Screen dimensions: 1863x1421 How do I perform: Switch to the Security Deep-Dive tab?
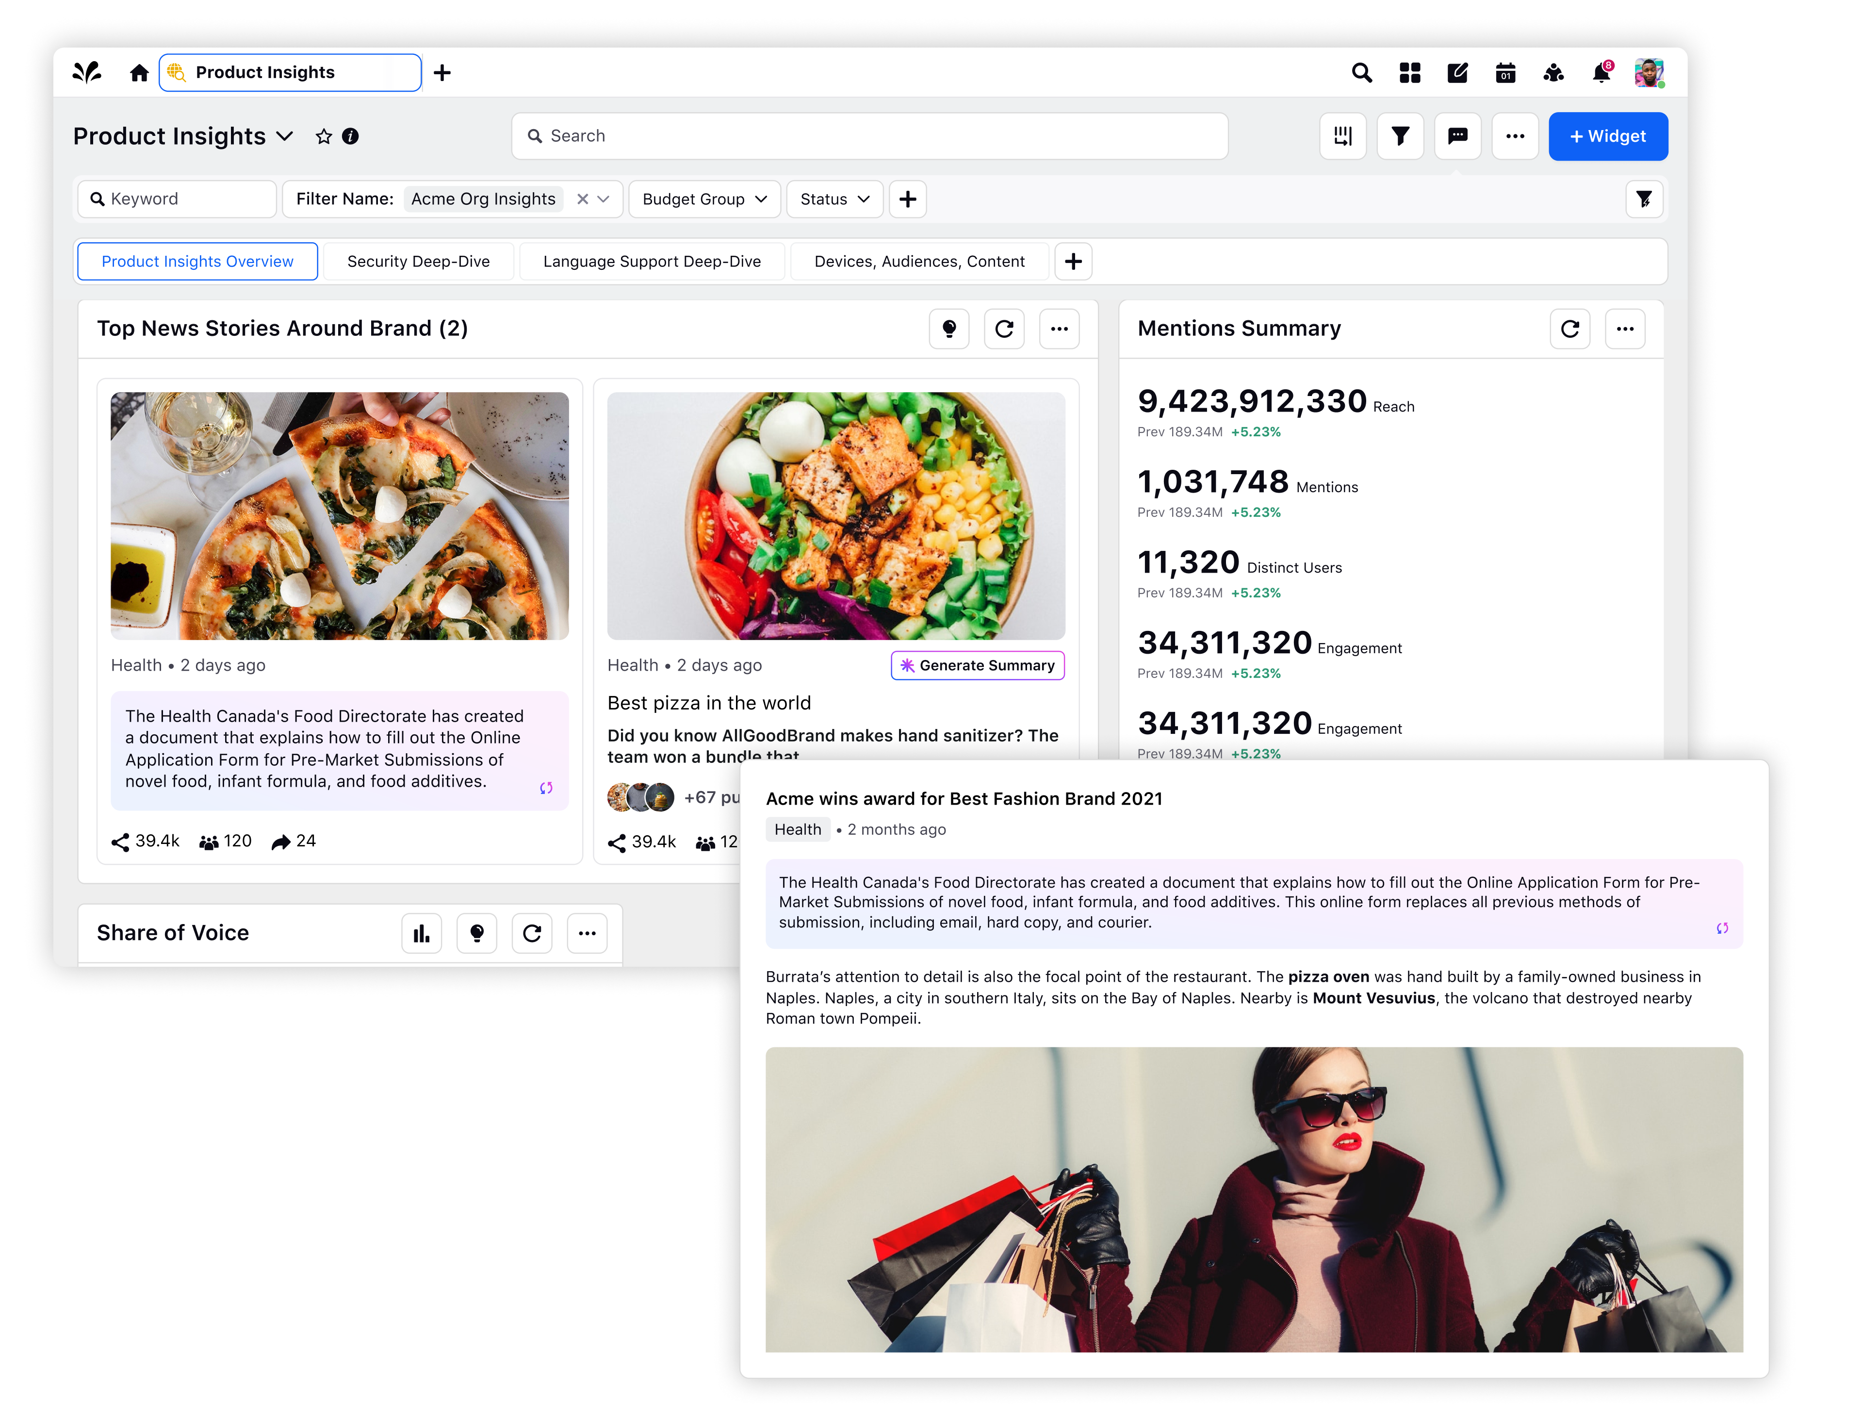pos(418,262)
